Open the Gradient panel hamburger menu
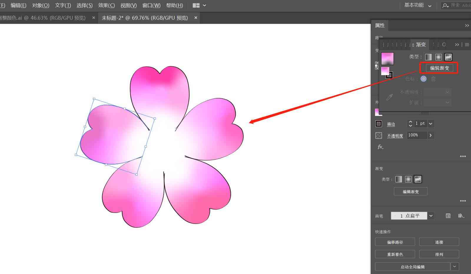The image size is (471, 274). coord(467,45)
